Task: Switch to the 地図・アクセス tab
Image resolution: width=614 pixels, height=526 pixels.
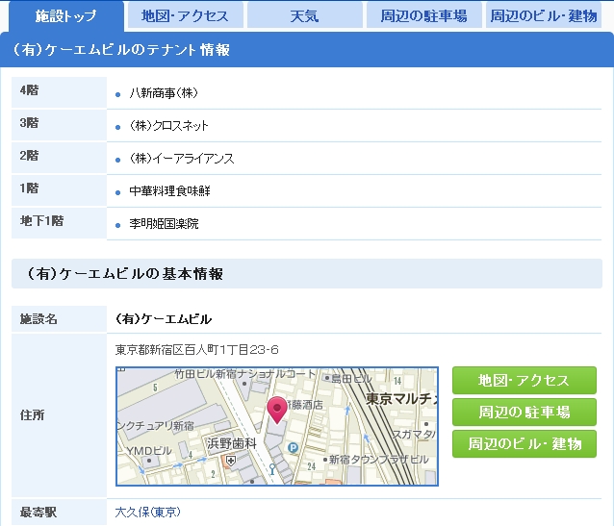Action: click(x=185, y=16)
